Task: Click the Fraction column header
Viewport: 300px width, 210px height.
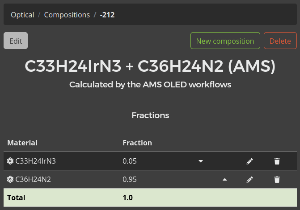Action: coord(137,143)
